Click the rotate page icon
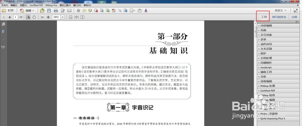This screenshot has width=302, height=126. pos(102,11)
